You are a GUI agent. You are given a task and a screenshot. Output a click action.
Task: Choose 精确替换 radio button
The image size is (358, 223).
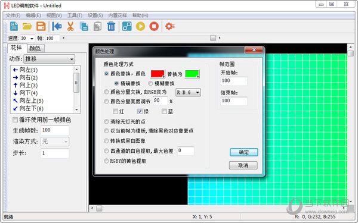click(x=116, y=83)
